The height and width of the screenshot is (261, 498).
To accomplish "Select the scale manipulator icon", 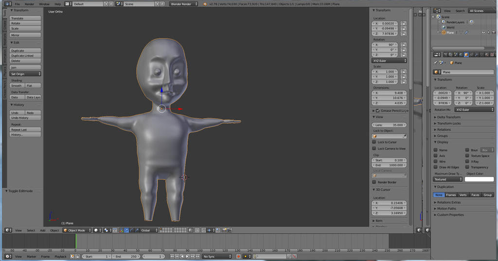I will tap(136, 230).
